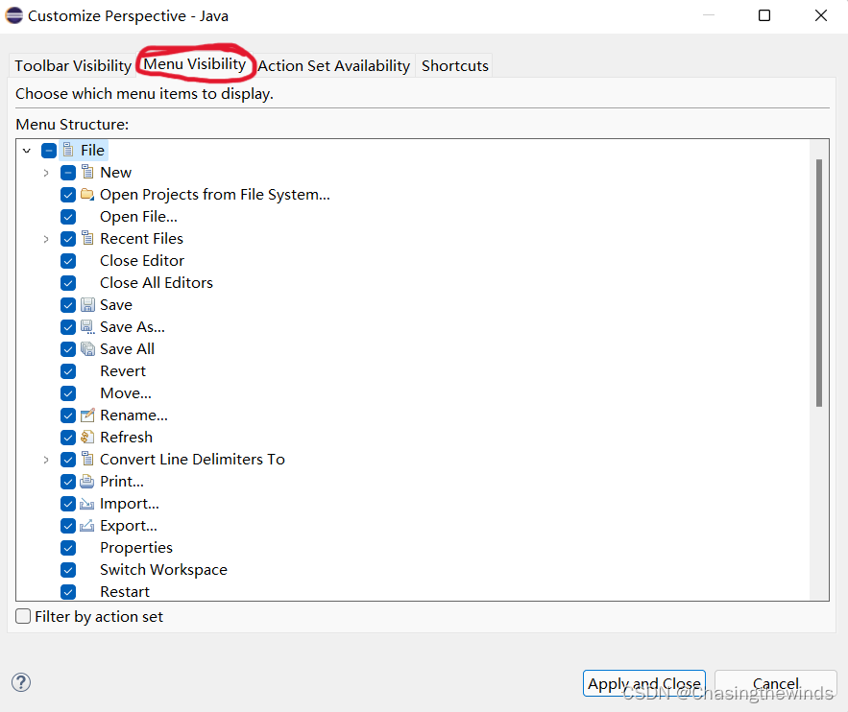848x712 pixels.
Task: Expand Convert Line Delimiters To node
Action: pos(46,460)
